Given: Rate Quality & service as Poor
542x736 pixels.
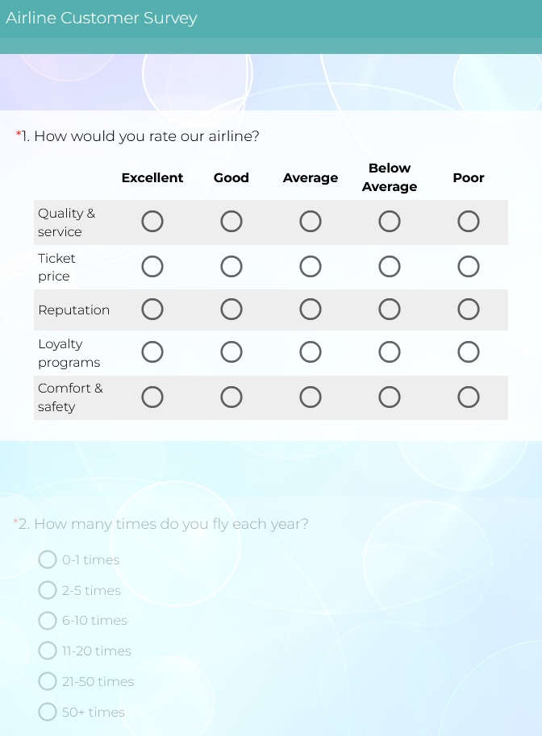Looking at the screenshot, I should [469, 222].
